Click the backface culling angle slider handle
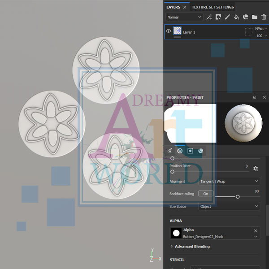269x269 pixels. point(238,197)
